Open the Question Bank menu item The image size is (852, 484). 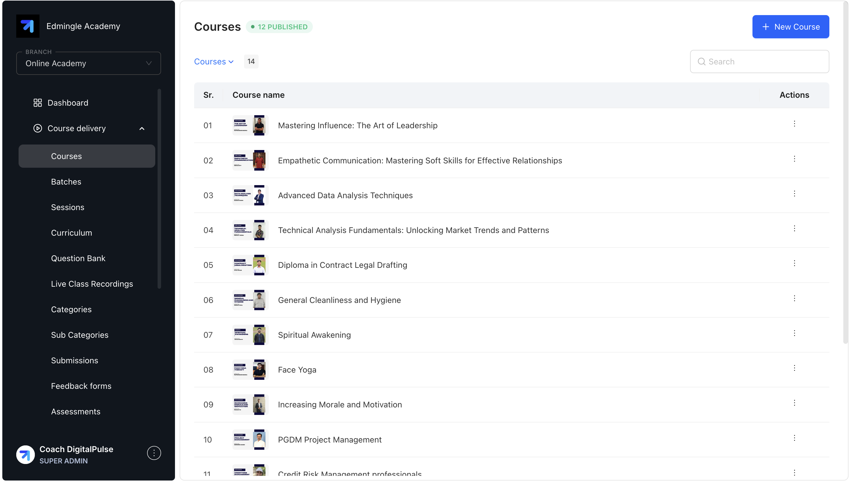(x=78, y=258)
